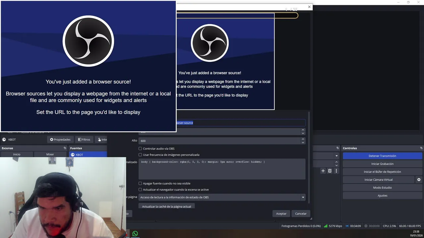This screenshot has width=424, height=238.
Task: Open Filtros for the KBOT source
Action: 84,139
